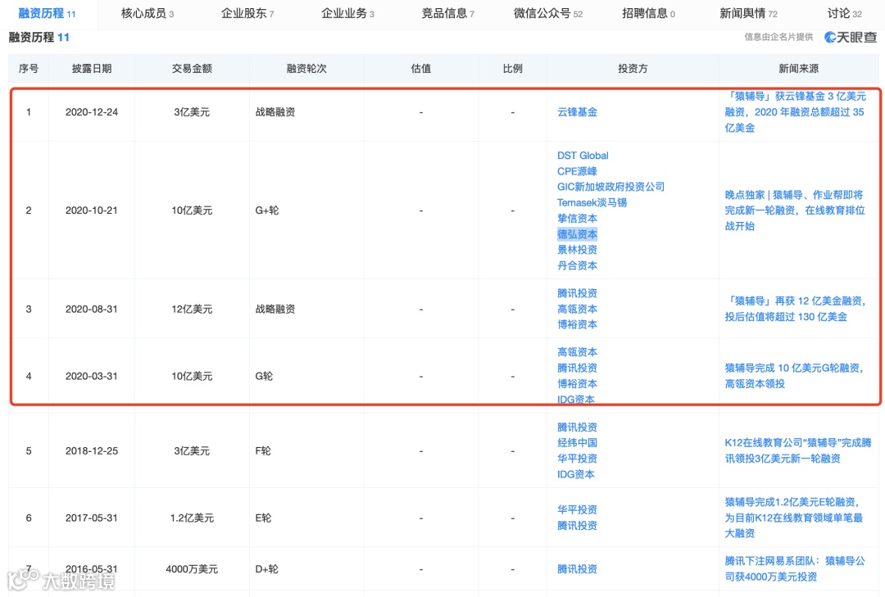Open 腾讯投资 in the G轮 row
The image size is (885, 597).
coord(577,368)
